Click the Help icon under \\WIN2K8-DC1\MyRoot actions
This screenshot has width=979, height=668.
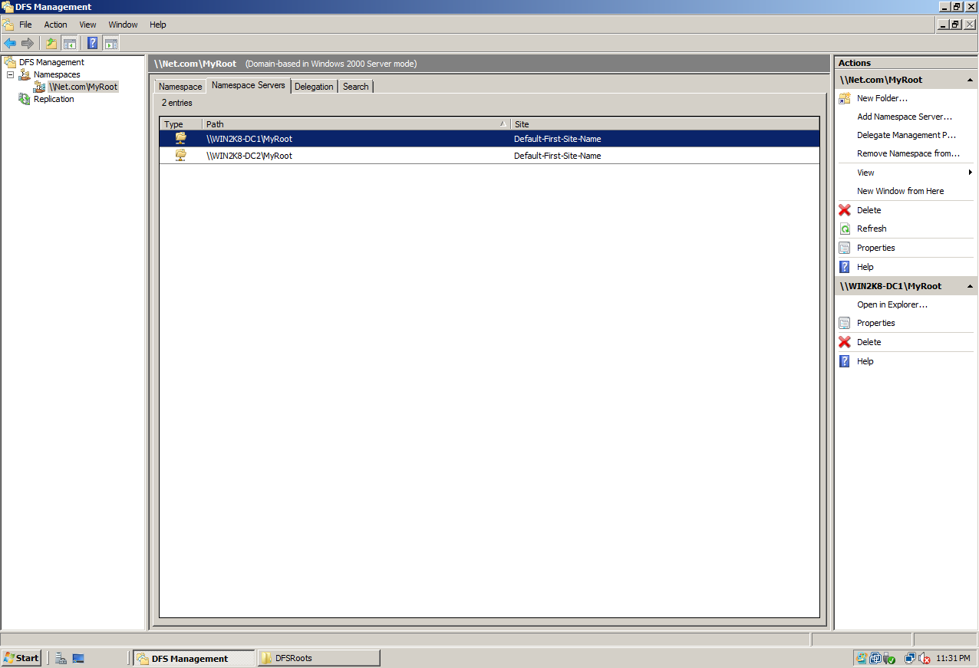click(x=845, y=361)
